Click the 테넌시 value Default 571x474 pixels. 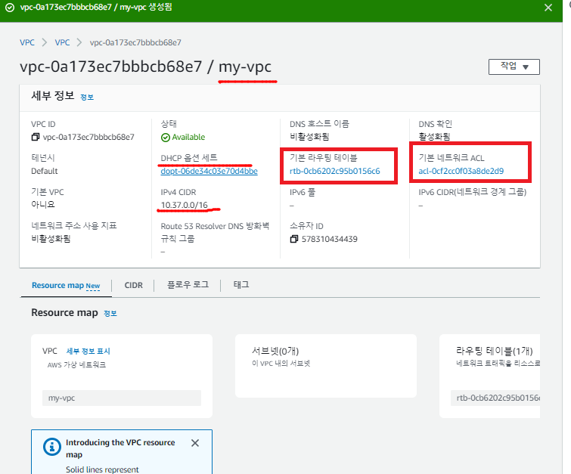[x=45, y=171]
